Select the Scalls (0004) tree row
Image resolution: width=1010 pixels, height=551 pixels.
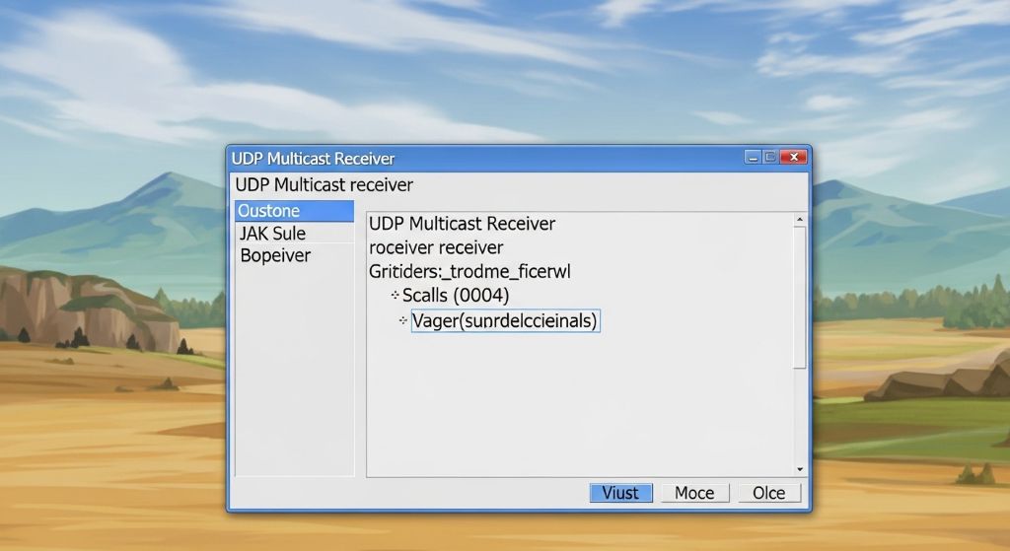tap(456, 296)
